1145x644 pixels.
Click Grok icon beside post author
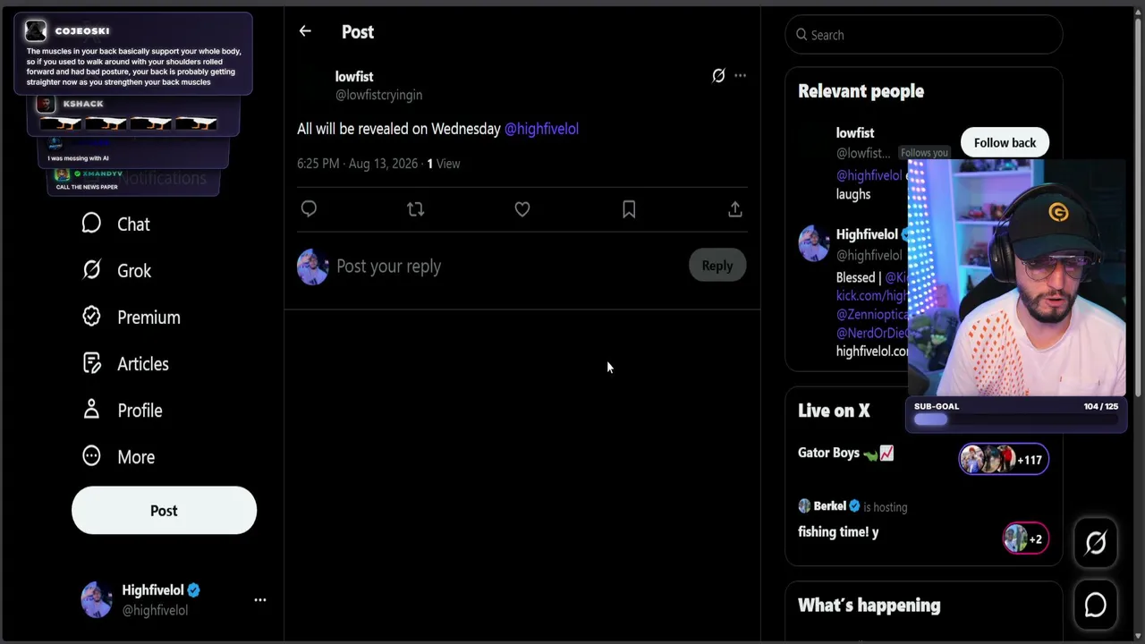pos(718,76)
